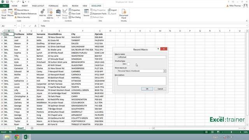Screen dimensions: 249x140
Task: Collapse the ribbon with the chevron
Action: point(247,21)
